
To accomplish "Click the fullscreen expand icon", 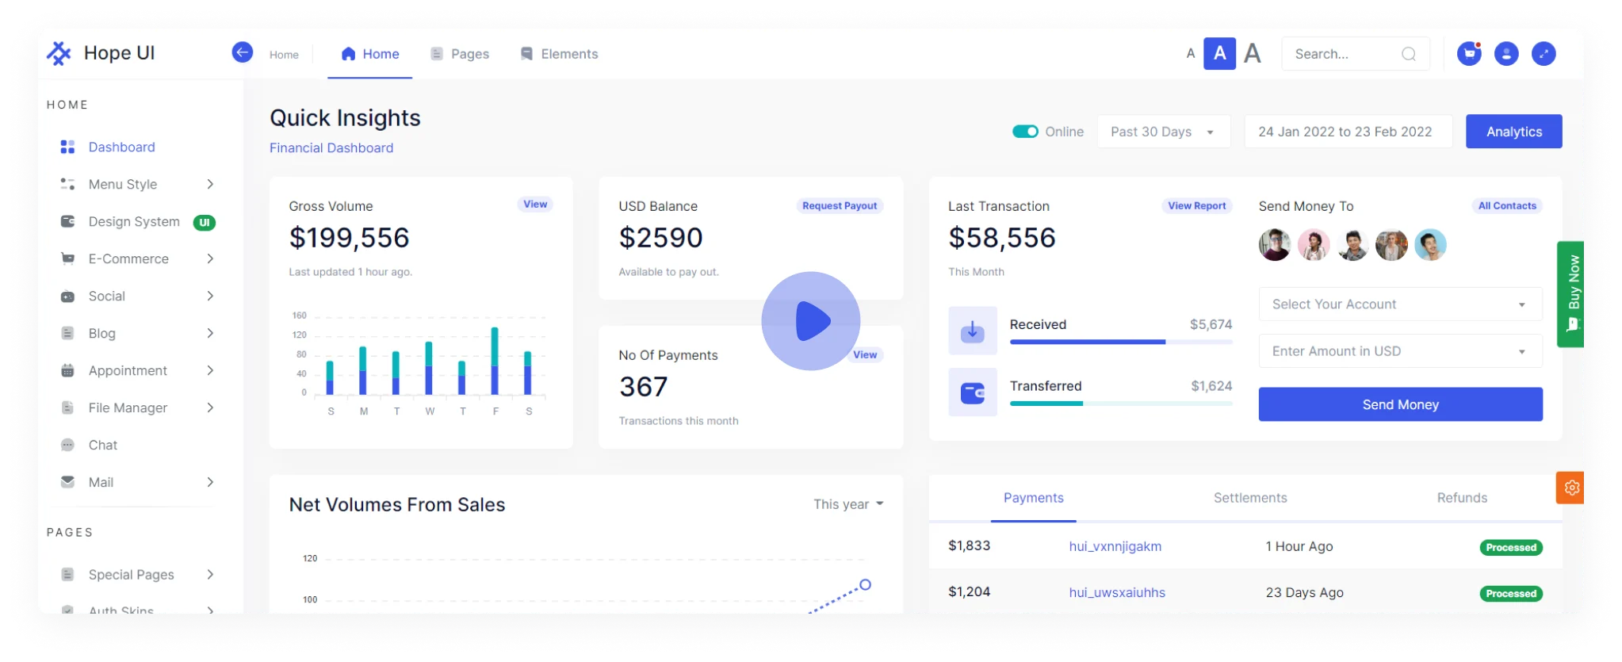I will pos(1544,54).
